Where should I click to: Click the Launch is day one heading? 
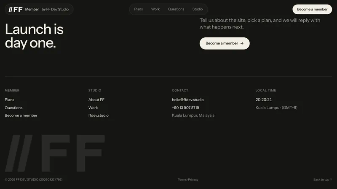(34, 36)
